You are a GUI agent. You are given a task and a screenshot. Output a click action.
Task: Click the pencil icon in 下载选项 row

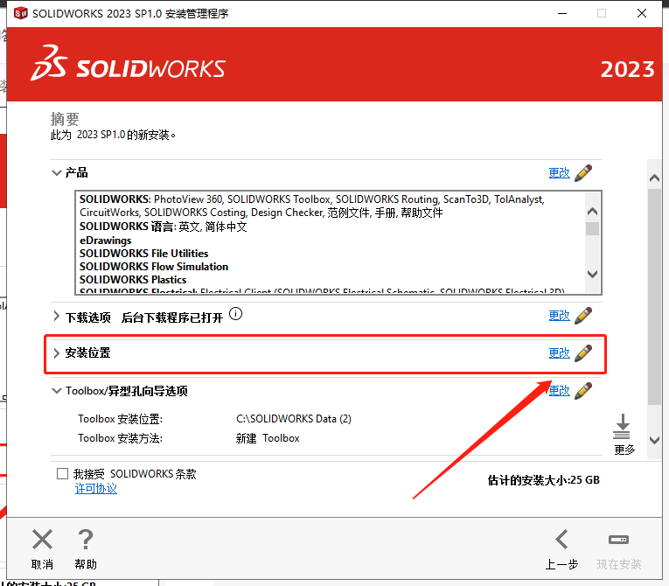583,316
